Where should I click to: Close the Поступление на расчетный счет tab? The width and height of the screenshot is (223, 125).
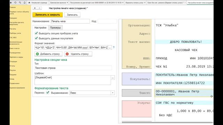tap(123, 3)
